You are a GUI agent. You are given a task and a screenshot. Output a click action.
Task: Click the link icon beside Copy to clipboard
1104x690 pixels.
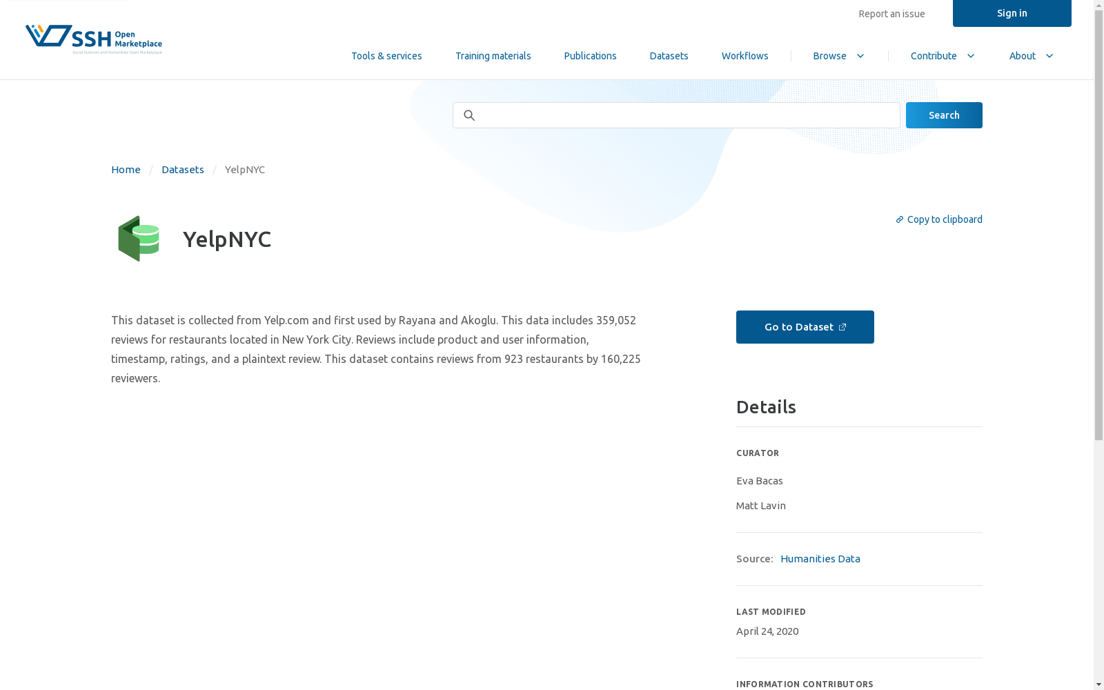[x=900, y=219]
